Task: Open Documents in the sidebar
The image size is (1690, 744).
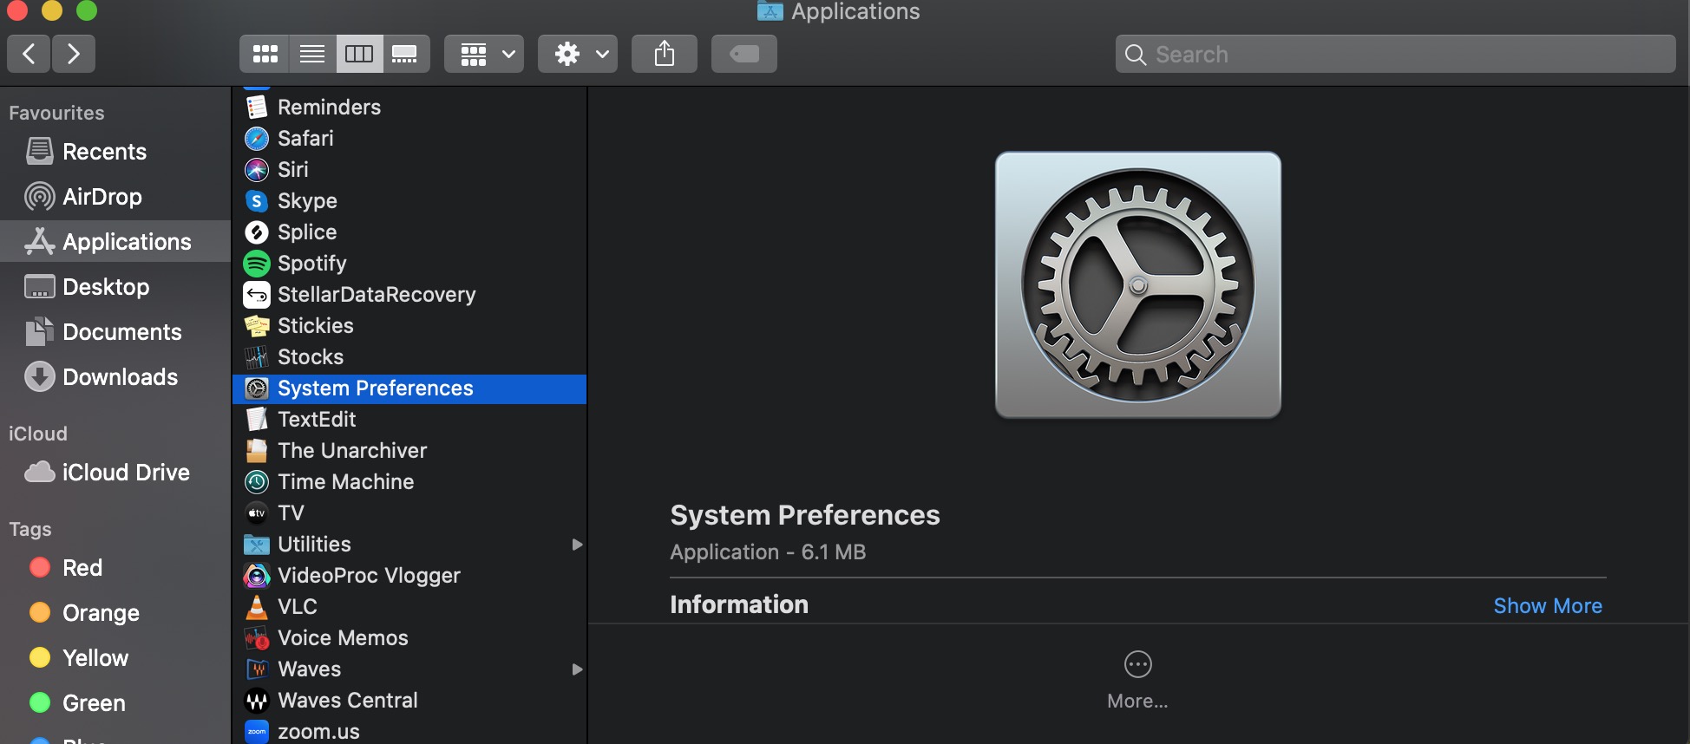Action: [x=115, y=332]
